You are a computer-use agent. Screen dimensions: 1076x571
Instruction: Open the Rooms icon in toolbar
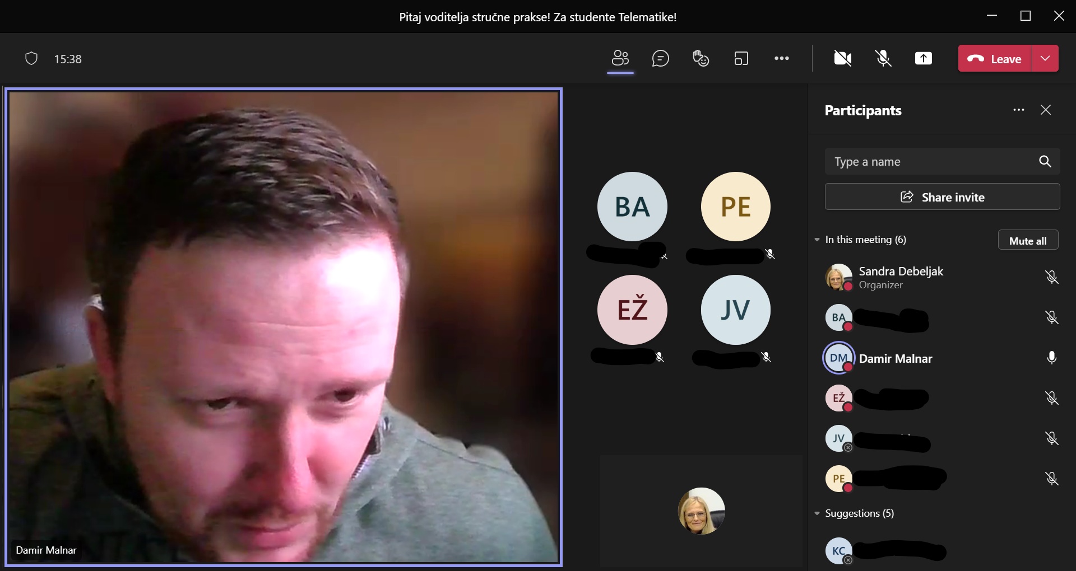click(741, 58)
